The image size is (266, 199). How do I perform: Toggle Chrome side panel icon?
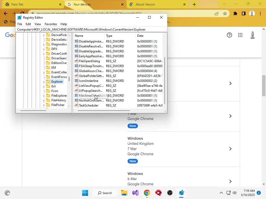click(244, 13)
